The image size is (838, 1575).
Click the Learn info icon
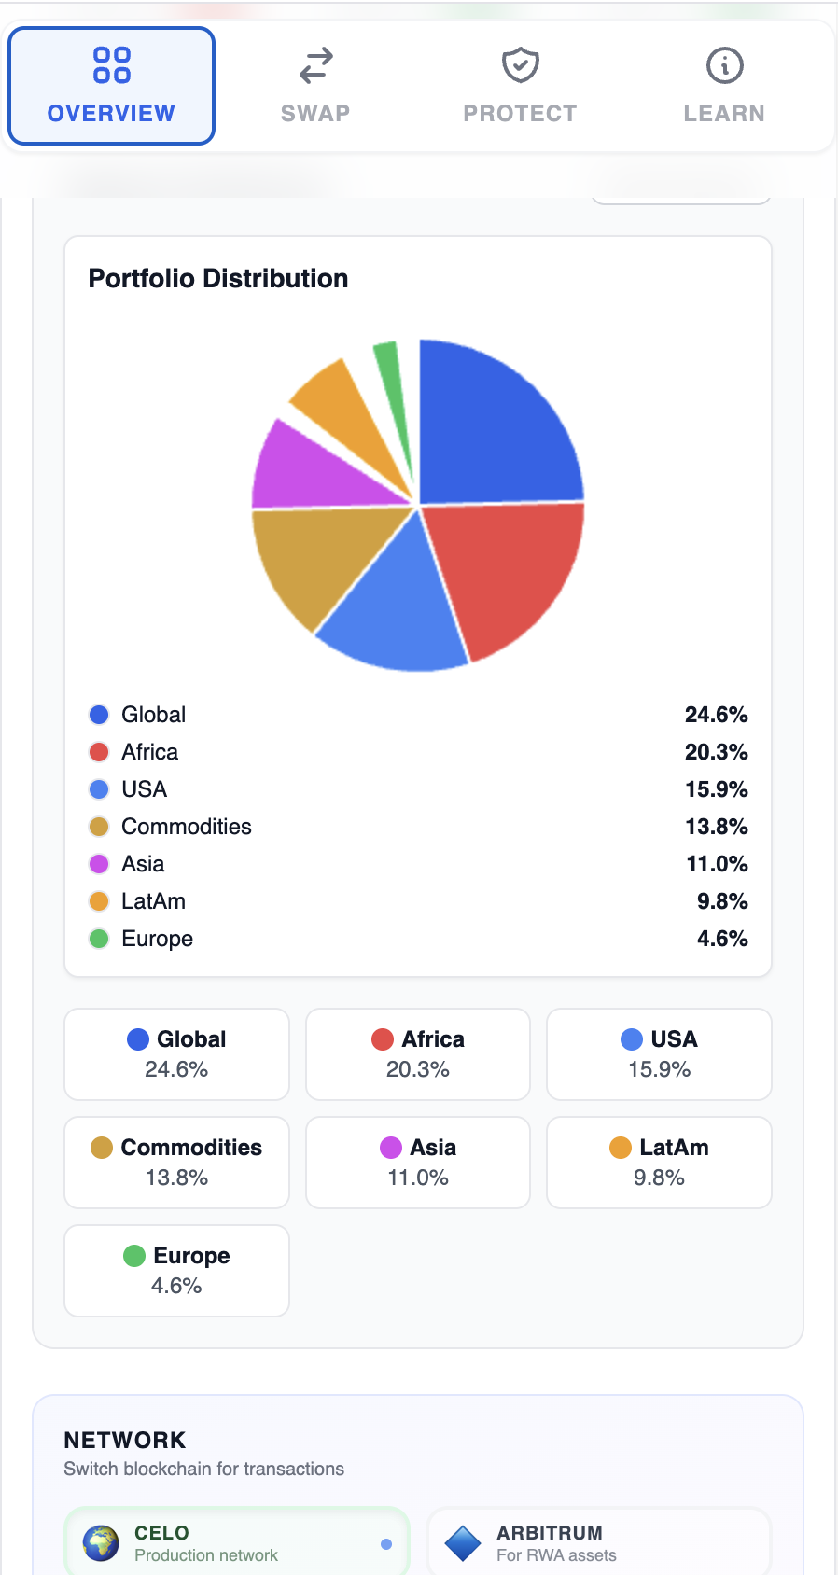click(724, 65)
